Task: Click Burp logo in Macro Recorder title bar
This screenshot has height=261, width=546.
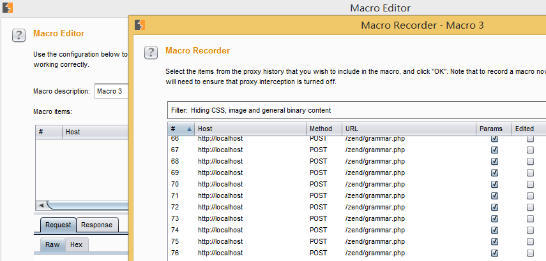Action: 140,25
